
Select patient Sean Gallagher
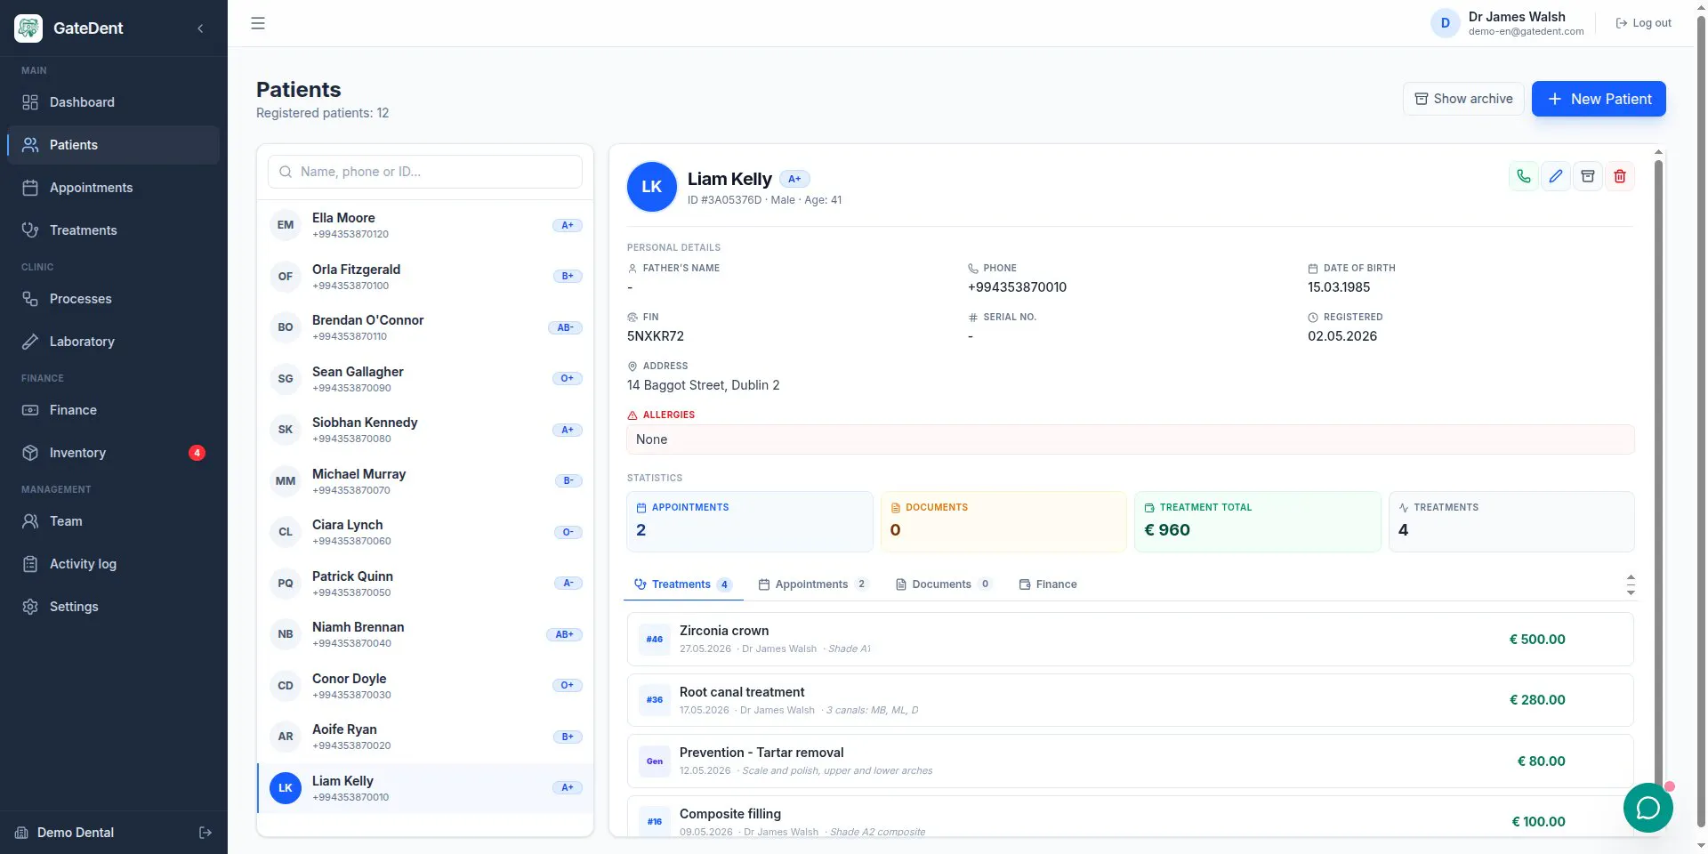click(425, 379)
